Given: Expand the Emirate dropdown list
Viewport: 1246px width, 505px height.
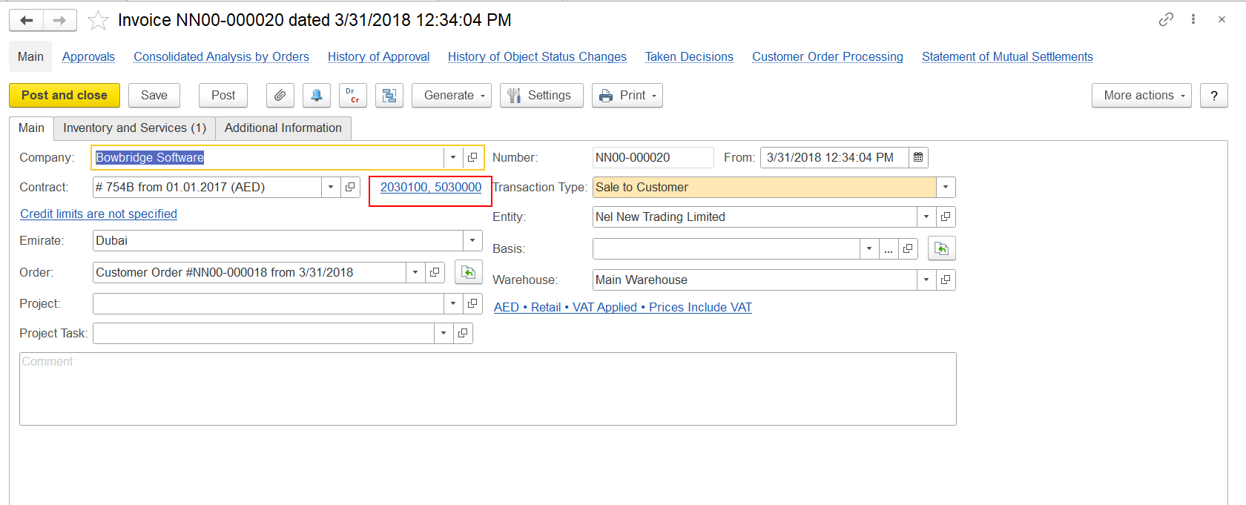Looking at the screenshot, I should click(x=472, y=240).
